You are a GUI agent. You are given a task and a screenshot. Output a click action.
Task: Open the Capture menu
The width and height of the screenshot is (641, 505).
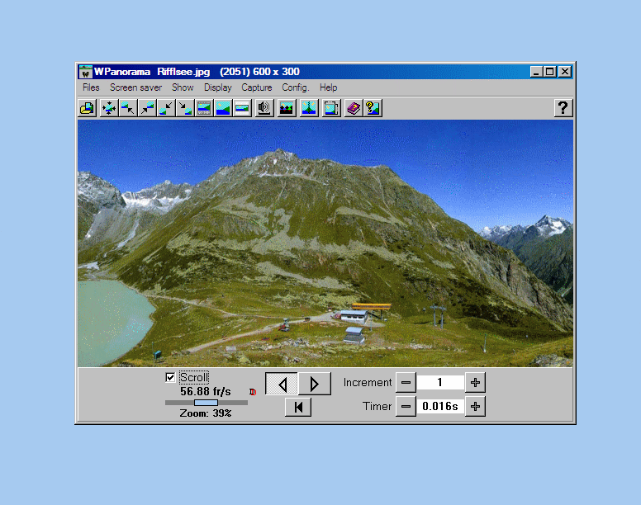click(257, 87)
